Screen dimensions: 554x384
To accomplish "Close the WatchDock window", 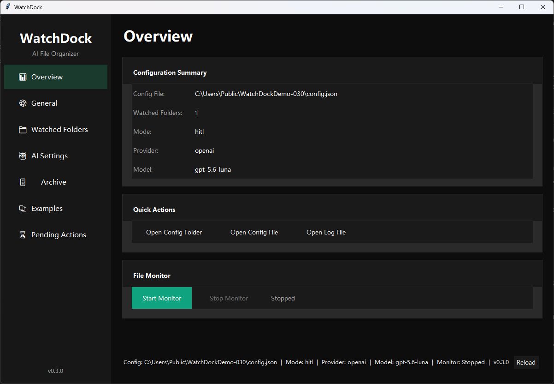I will [543, 7].
